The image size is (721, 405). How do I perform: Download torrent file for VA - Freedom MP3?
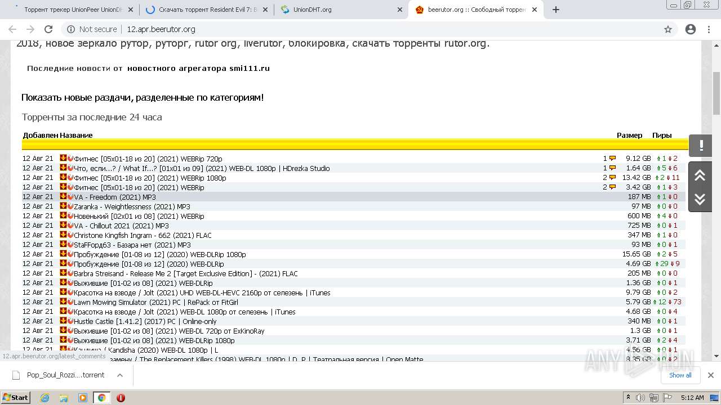click(x=63, y=197)
